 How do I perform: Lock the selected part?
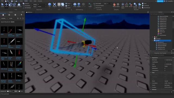(67, 6)
